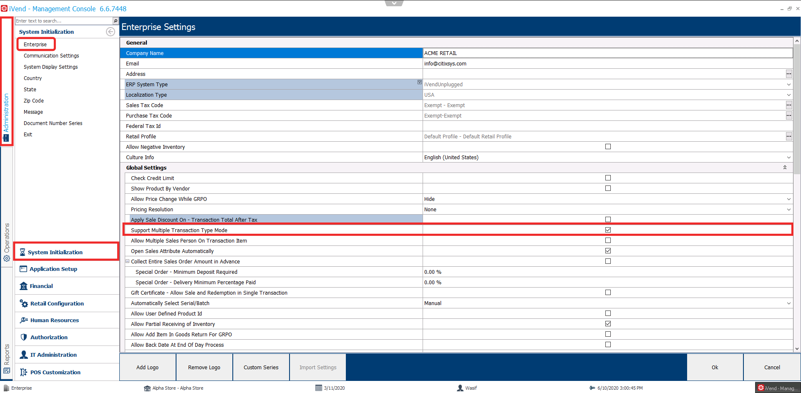
Task: Click the navigation search text field
Action: (x=64, y=21)
